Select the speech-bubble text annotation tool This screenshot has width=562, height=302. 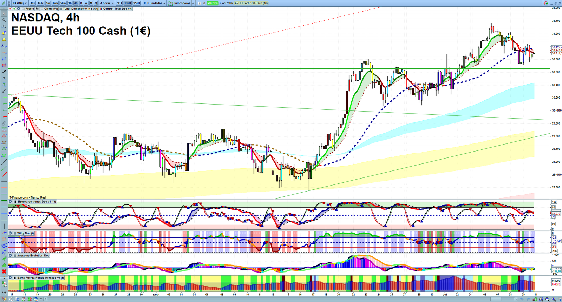click(4, 85)
